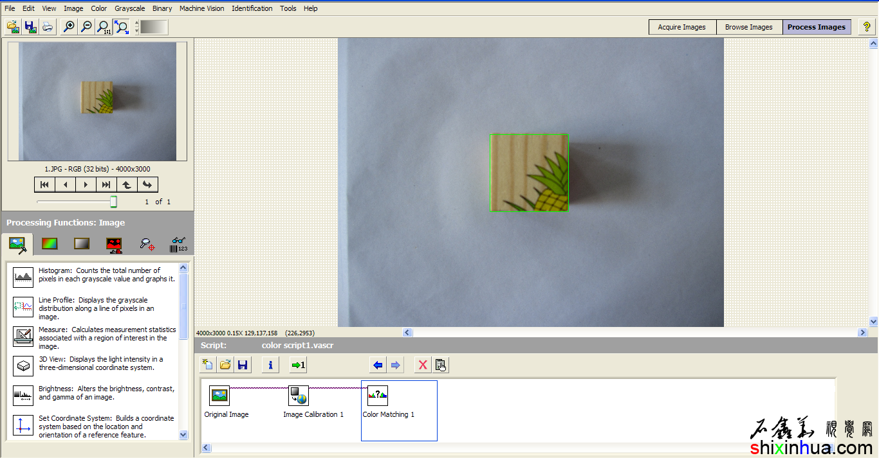Open the Machine Vision menu
Screen dimensions: 879x458
pos(202,8)
